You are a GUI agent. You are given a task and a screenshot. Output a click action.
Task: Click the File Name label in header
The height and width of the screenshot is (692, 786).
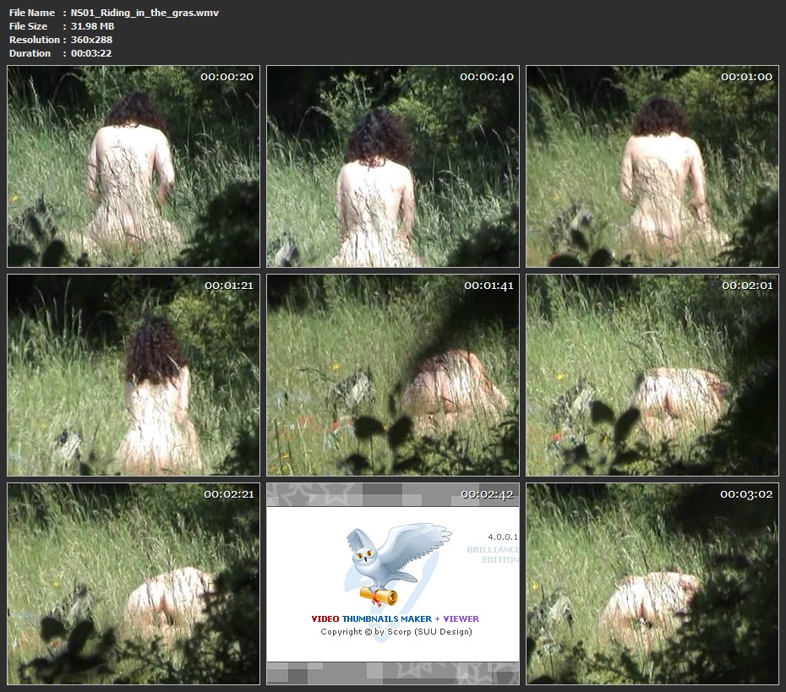pyautogui.click(x=32, y=13)
